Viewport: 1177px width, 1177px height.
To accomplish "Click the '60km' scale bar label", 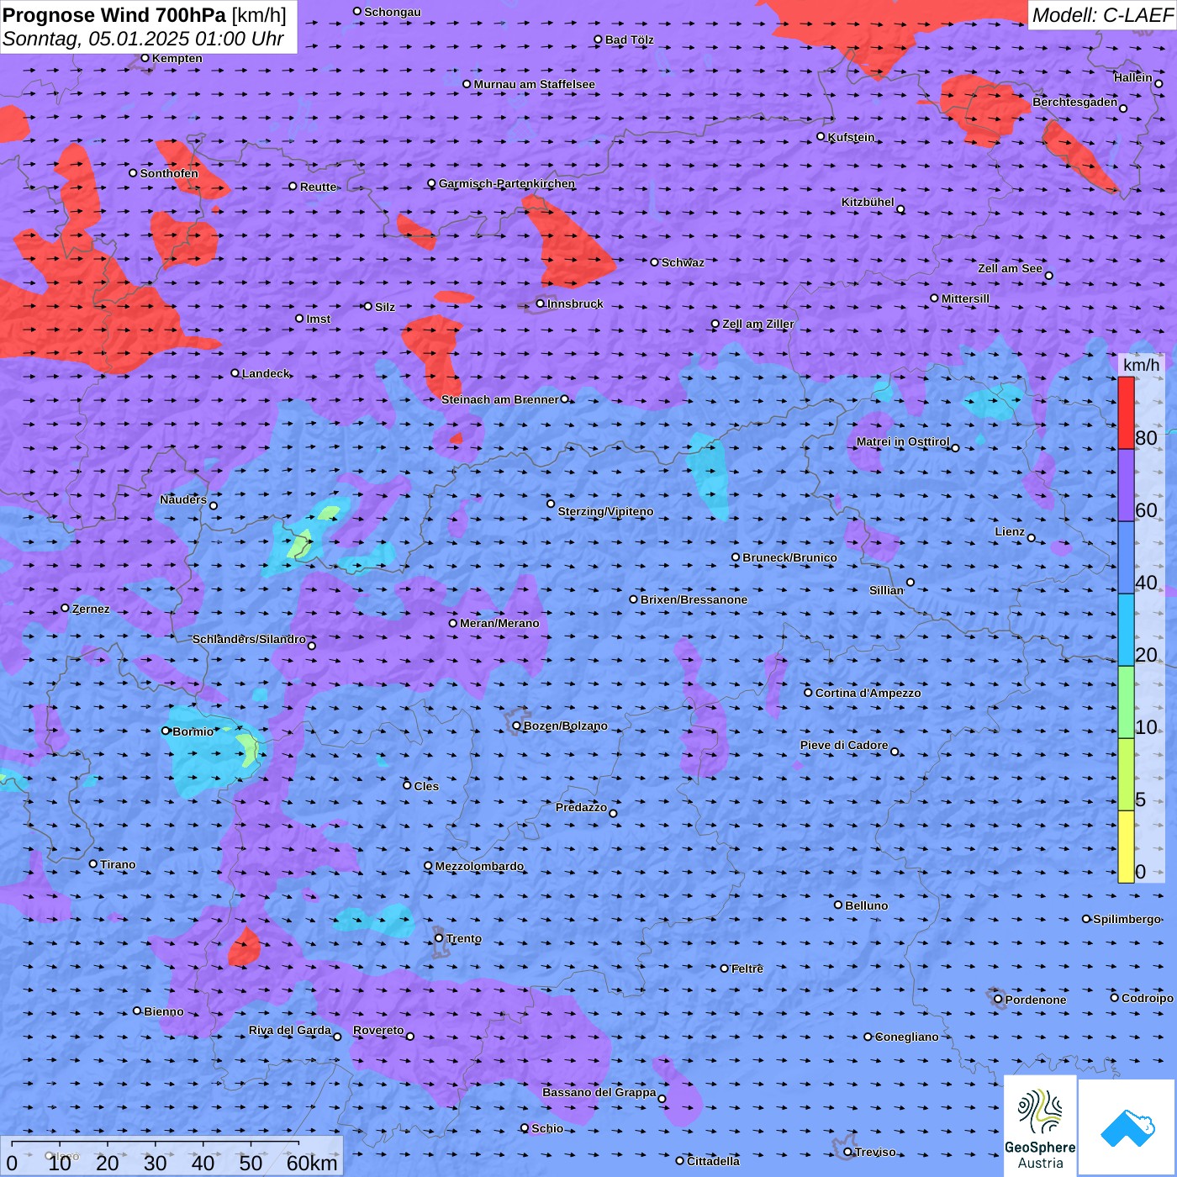I will pos(312,1163).
